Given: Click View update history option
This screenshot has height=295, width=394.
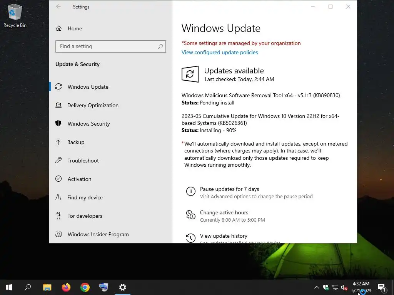Looking at the screenshot, I should (224, 236).
